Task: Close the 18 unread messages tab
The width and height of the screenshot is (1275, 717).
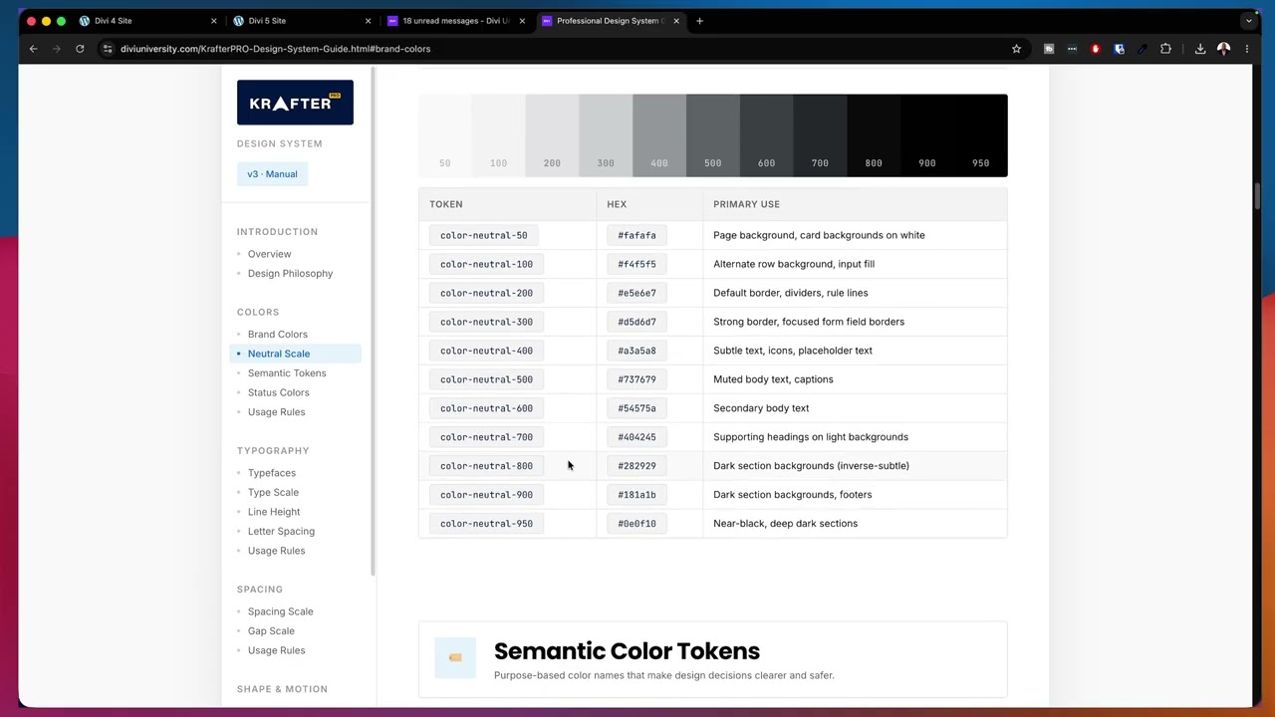Action: pos(522,21)
